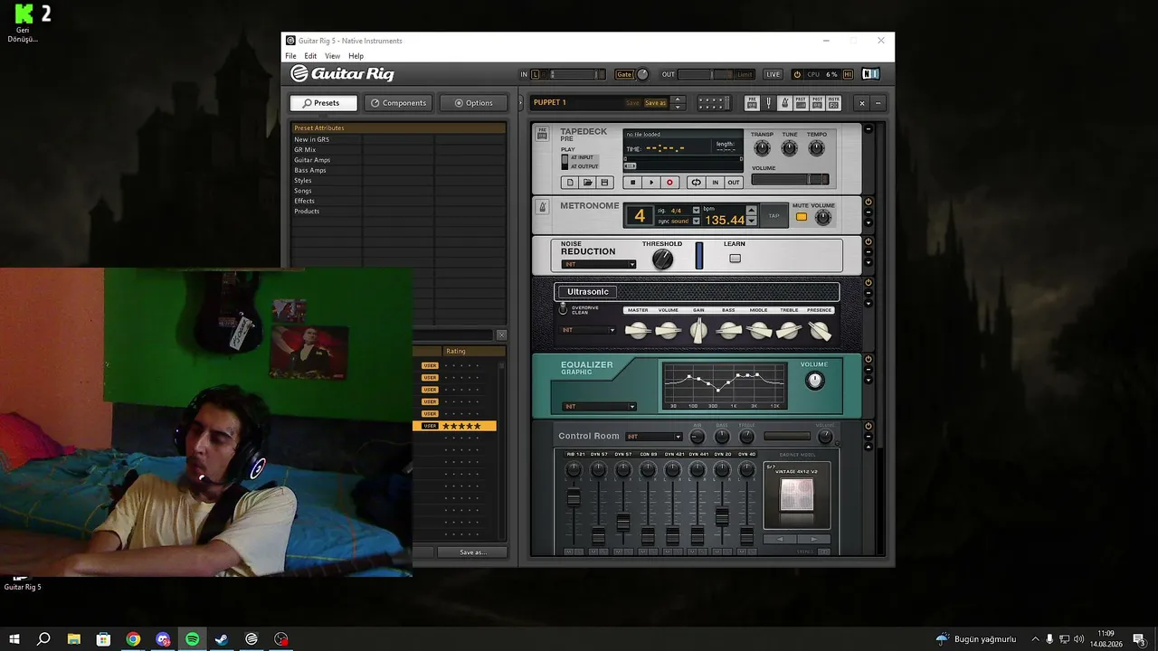Click the Native Instruments NI logo
The width and height of the screenshot is (1158, 651).
tap(870, 74)
